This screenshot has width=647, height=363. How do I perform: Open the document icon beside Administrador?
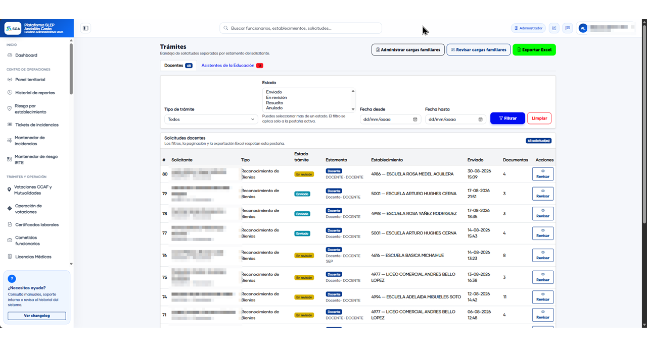coord(554,28)
